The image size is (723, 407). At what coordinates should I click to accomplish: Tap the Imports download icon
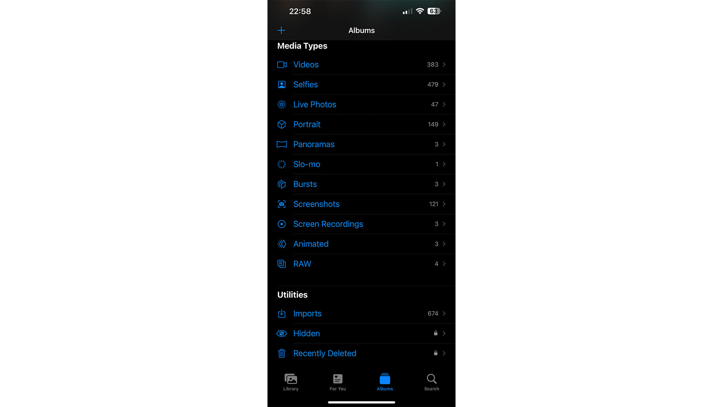tap(282, 313)
